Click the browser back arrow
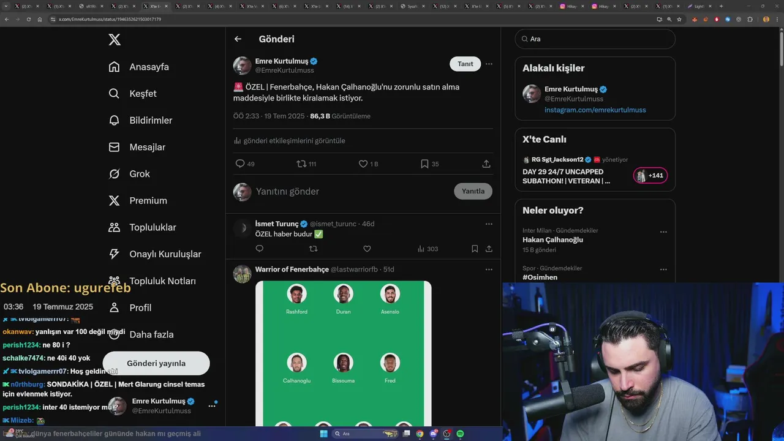The width and height of the screenshot is (784, 441). (7, 19)
